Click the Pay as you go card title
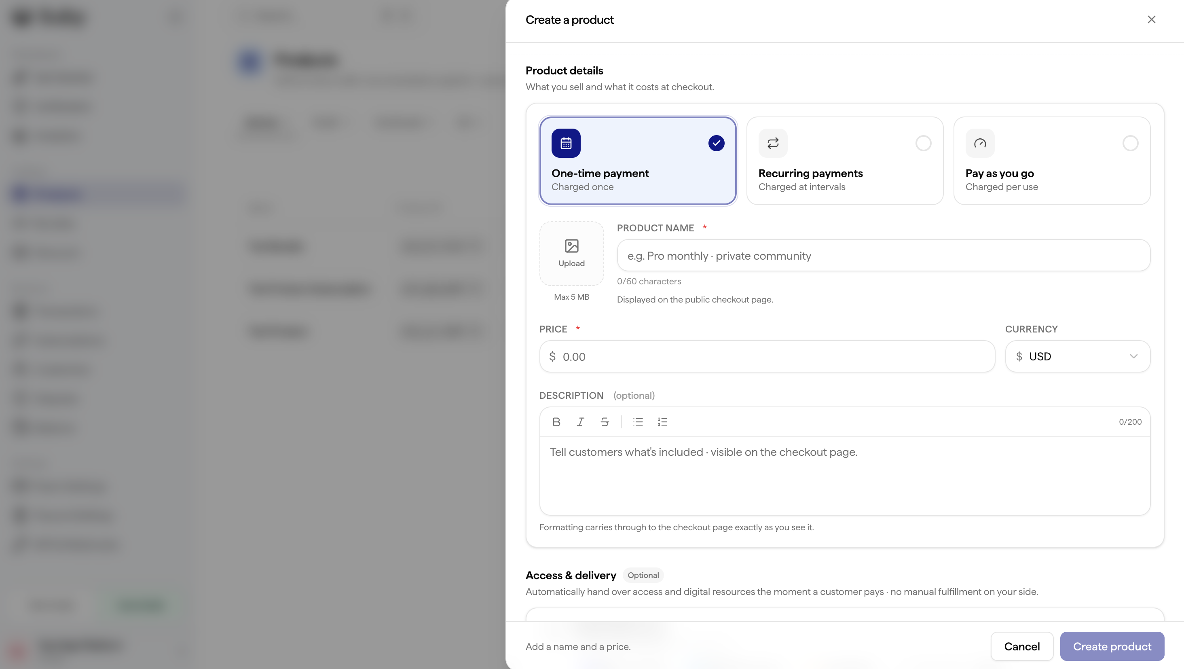The image size is (1184, 669). 999,174
